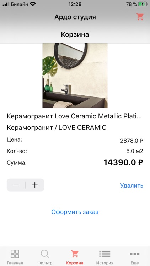Open the История list icon
The image size is (150, 266).
(x=105, y=254)
